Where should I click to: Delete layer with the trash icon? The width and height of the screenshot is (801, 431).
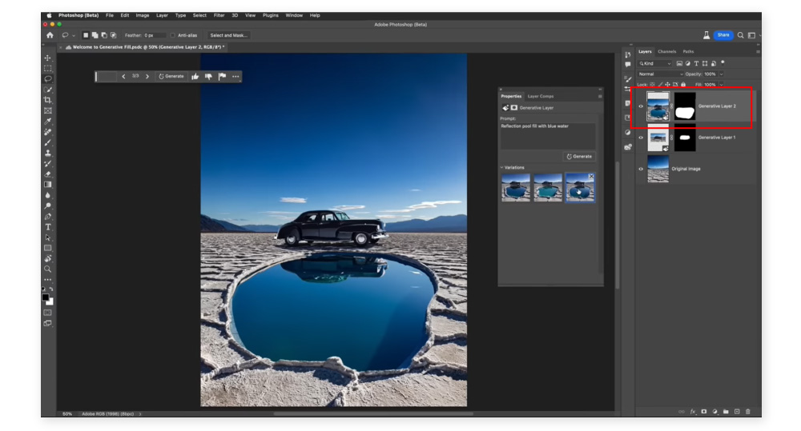[748, 412]
